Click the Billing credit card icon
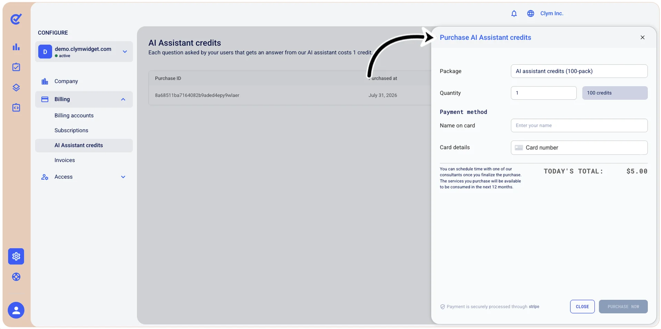 [45, 99]
